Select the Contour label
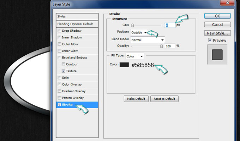The height and width of the screenshot is (141, 240). tap(72, 64)
